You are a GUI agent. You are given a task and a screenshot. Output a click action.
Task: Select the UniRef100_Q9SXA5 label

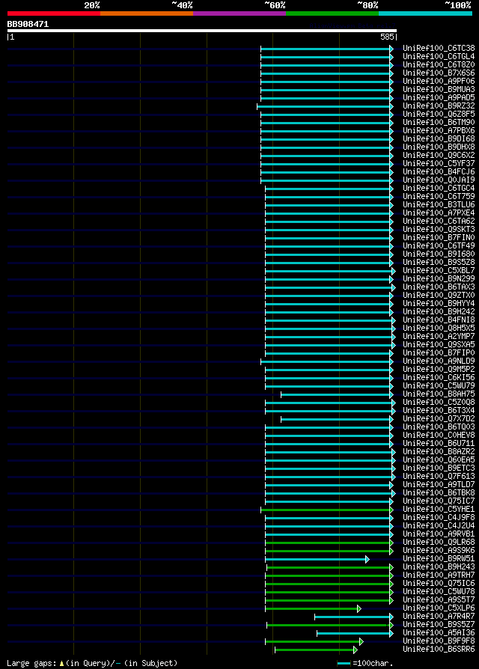pyautogui.click(x=439, y=344)
